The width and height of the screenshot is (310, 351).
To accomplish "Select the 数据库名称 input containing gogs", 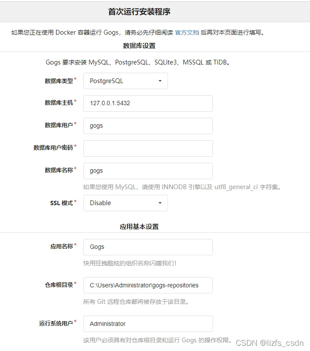I will [x=148, y=171].
